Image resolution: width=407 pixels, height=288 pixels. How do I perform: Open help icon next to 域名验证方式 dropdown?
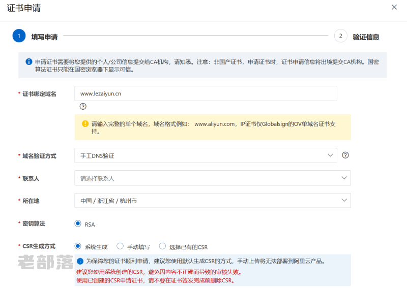[345, 155]
